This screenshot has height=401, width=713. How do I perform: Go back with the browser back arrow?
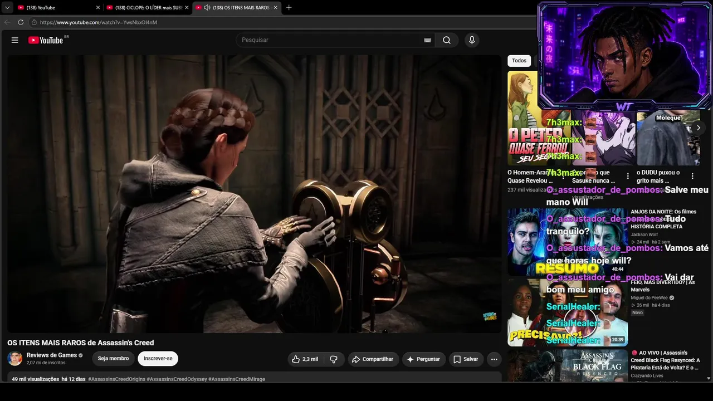pos(7,22)
